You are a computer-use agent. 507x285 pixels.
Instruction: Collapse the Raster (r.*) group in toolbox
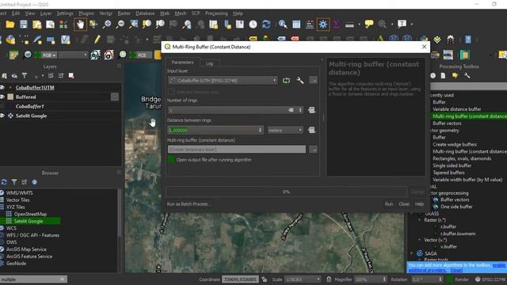point(420,220)
